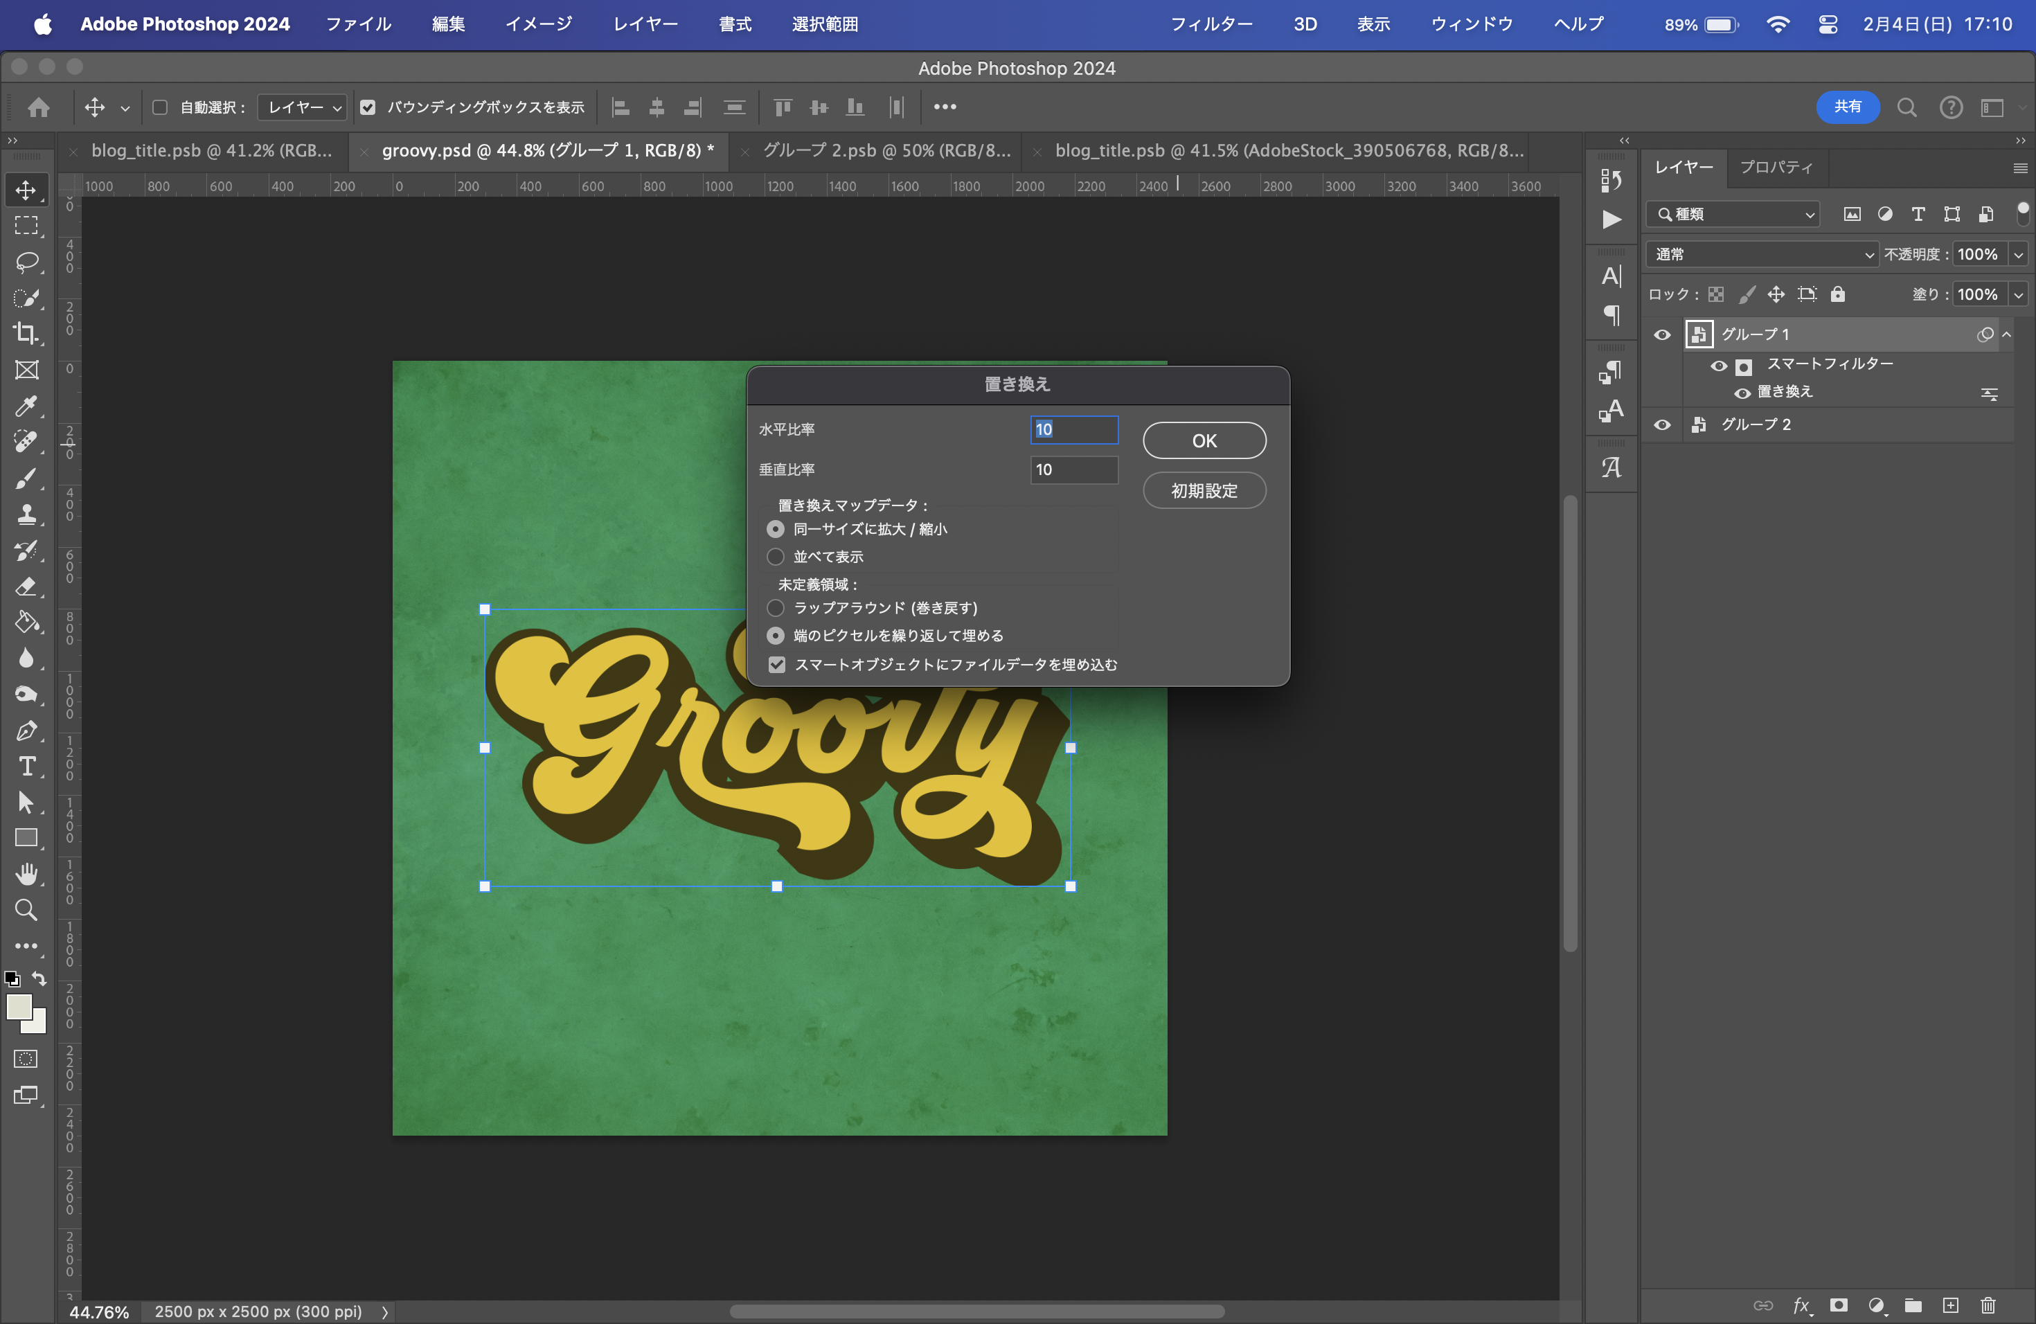Select the Zoom tool in toolbar

tap(26, 910)
